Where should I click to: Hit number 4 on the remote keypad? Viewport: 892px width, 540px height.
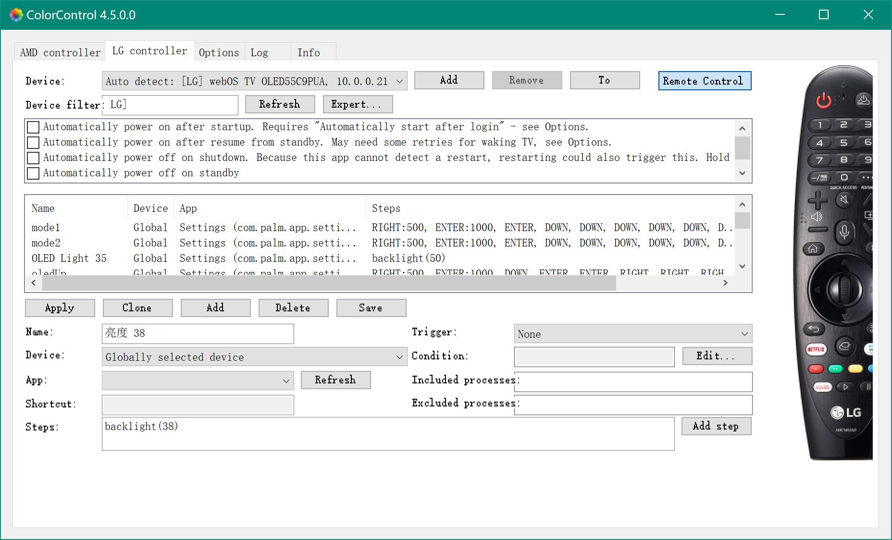820,143
